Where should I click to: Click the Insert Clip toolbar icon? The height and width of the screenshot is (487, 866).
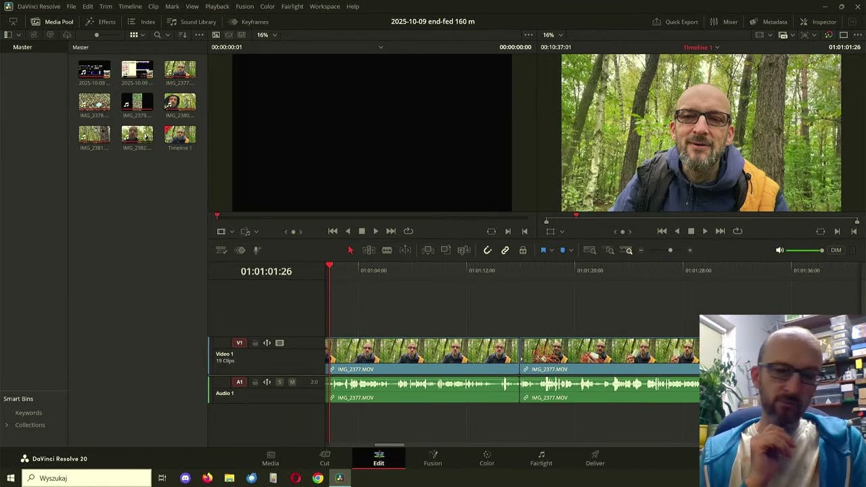[x=428, y=250]
